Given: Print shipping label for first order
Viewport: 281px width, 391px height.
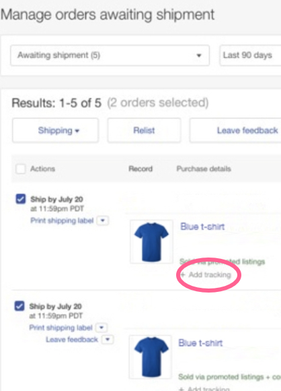Looking at the screenshot, I should 62,220.
